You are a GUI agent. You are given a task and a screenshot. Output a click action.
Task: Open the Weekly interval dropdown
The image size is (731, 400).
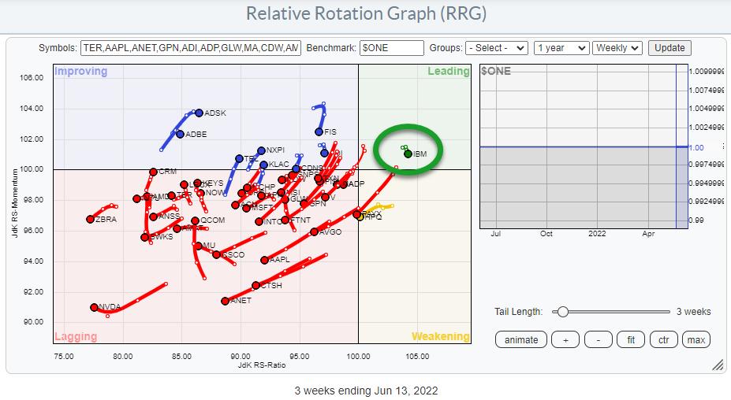pos(617,48)
